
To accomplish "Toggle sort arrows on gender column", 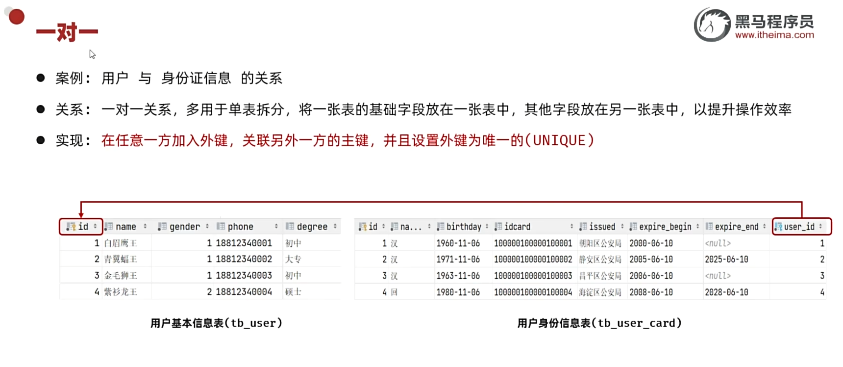I will tap(207, 227).
